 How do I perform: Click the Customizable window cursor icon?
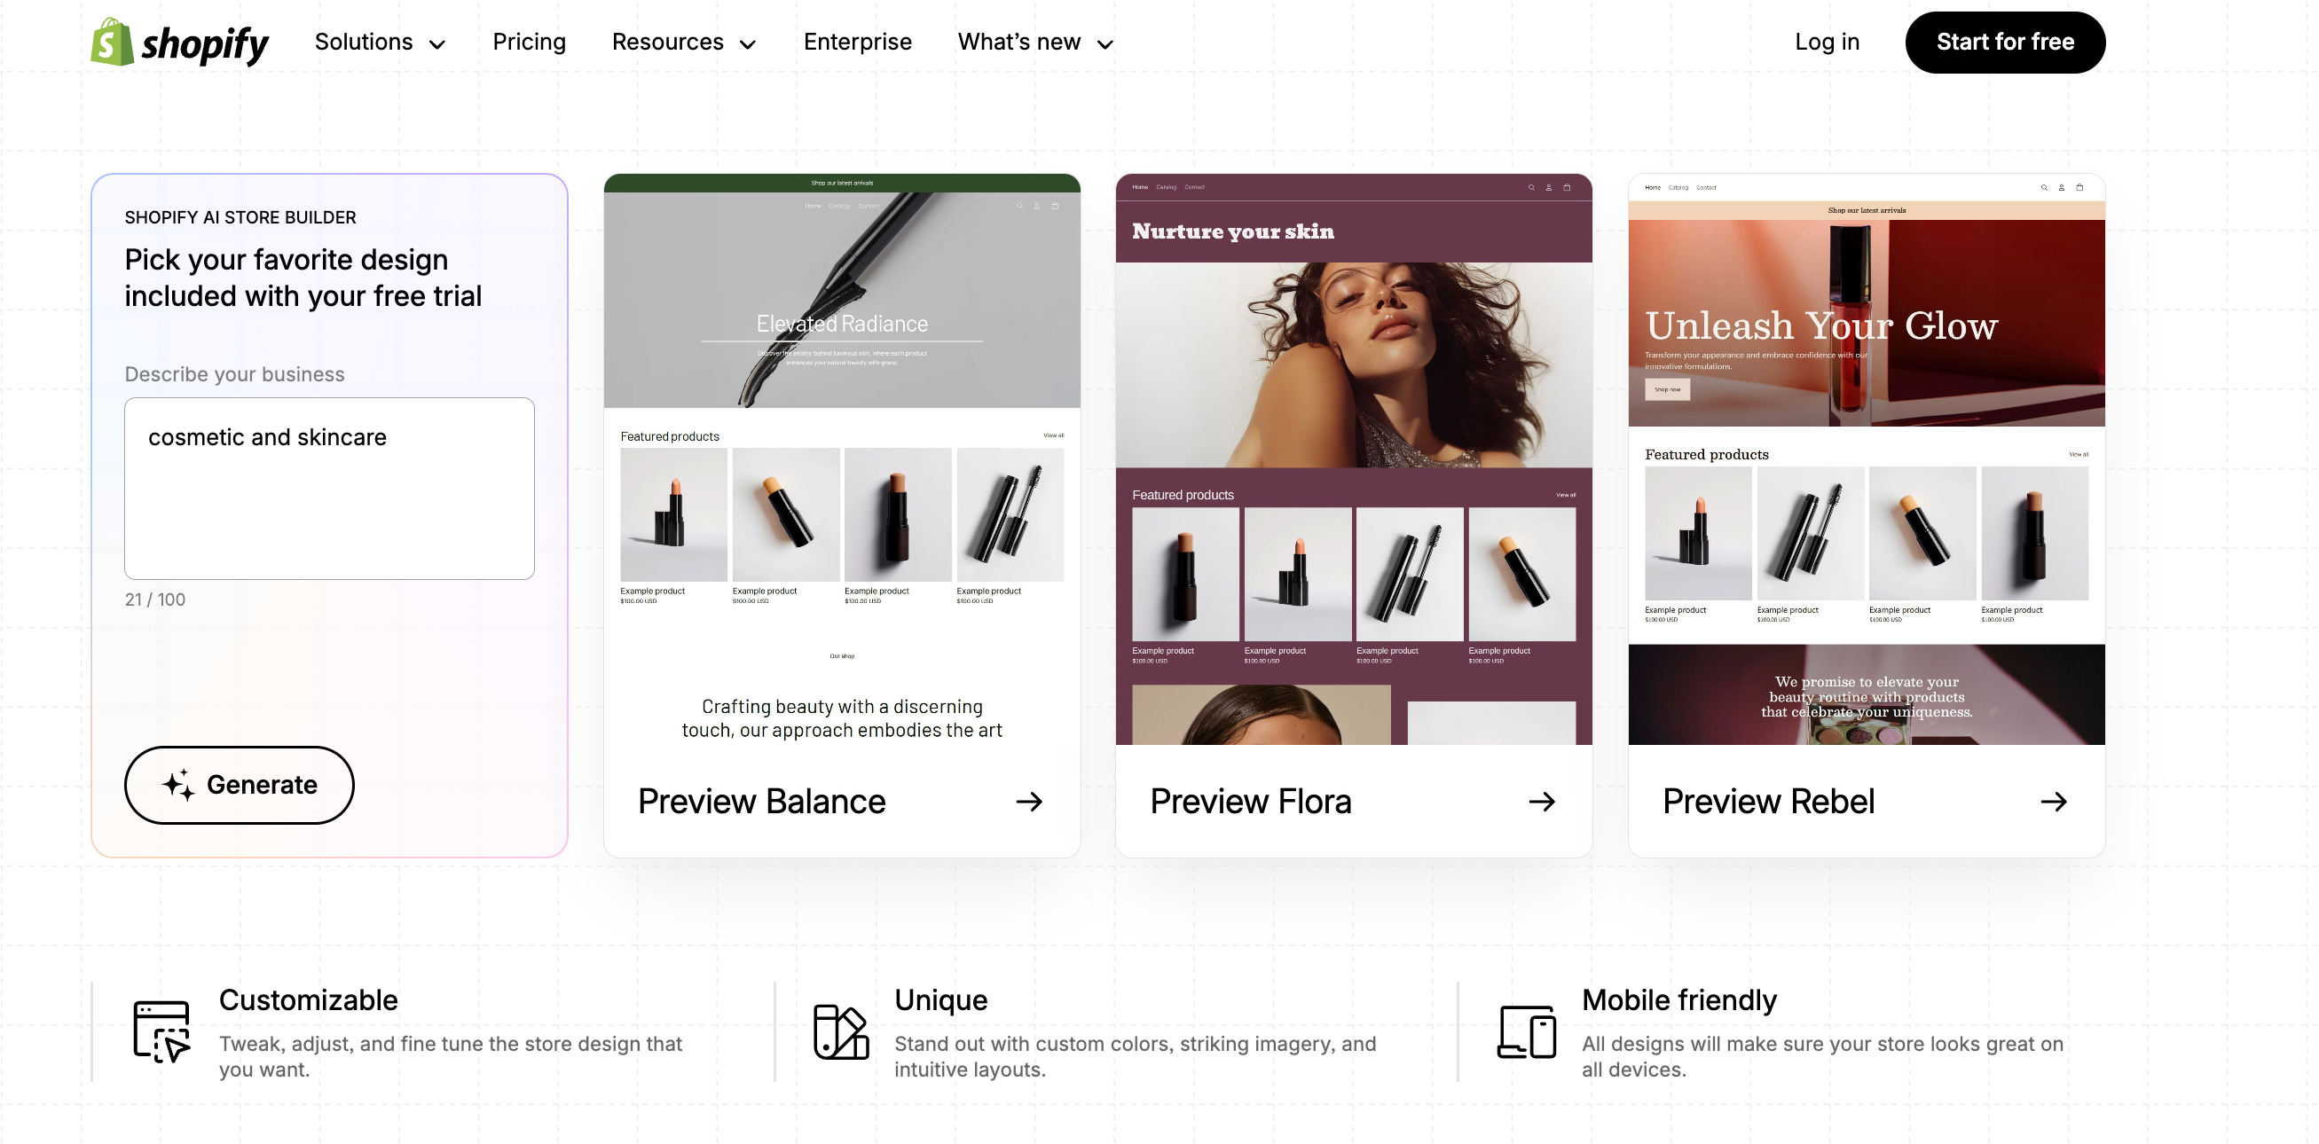click(x=162, y=1031)
